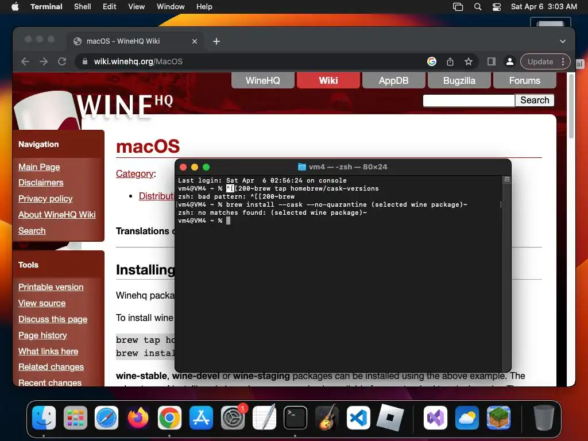This screenshot has height=441, width=588.
Task: Open About WineHQ Wiki link
Action: click(57, 215)
